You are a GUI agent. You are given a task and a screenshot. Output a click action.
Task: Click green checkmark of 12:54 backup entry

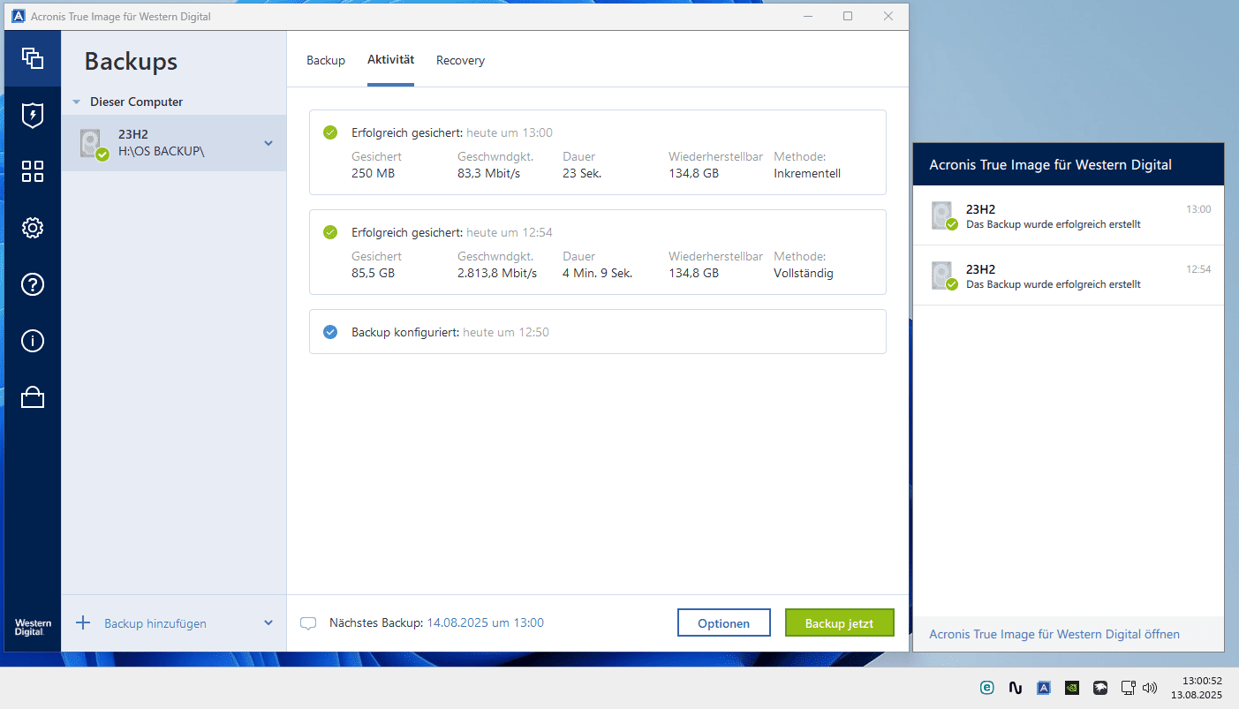pos(330,232)
